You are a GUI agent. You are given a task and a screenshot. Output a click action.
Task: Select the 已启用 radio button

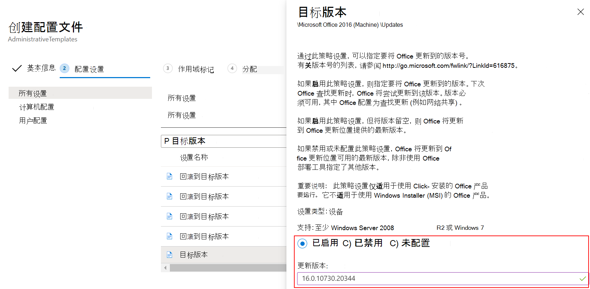pos(303,244)
